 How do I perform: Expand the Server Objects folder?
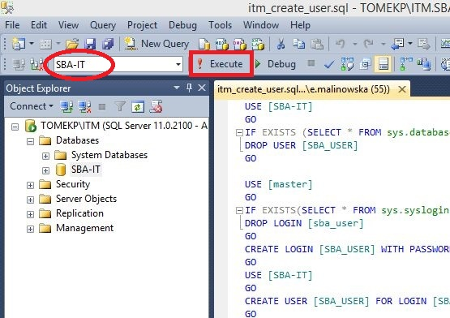pyautogui.click(x=30, y=200)
